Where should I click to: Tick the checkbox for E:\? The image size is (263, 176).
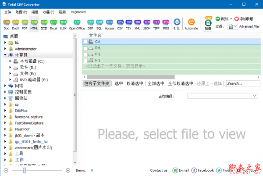pos(85,54)
